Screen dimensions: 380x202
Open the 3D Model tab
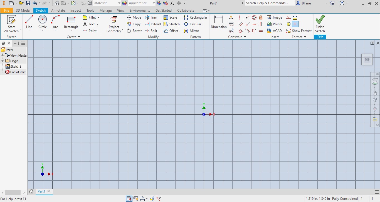tap(23, 10)
